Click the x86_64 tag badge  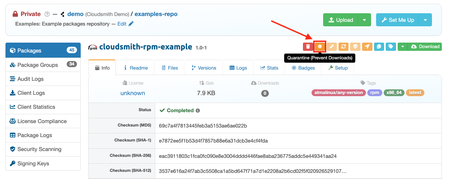click(394, 93)
